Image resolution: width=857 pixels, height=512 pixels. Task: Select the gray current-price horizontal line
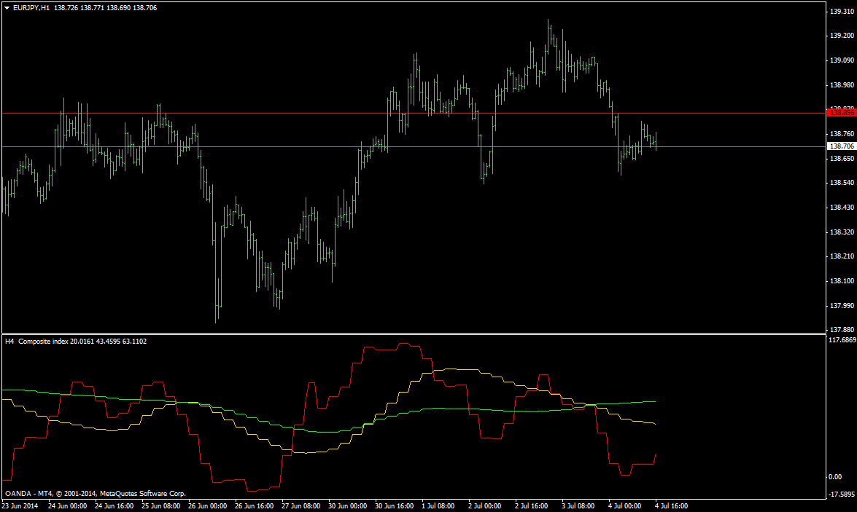414,146
